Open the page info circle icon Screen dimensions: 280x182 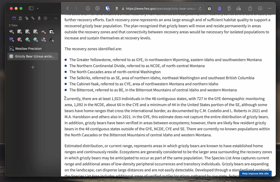pos(88,8)
